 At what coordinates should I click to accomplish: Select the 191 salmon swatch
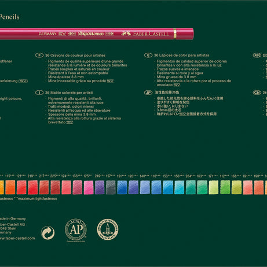pyautogui.click(x=248, y=187)
